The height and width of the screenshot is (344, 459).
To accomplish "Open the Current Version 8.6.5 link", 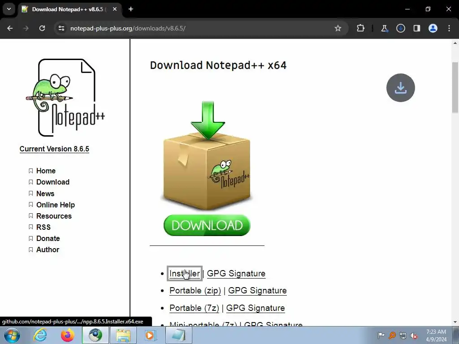I will (x=54, y=149).
